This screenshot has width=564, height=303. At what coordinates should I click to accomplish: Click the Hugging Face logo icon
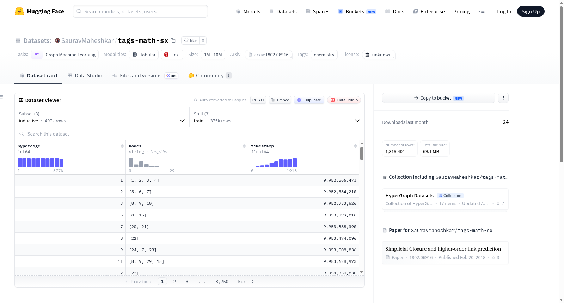(19, 11)
